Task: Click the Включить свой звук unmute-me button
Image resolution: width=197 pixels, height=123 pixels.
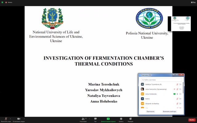Action: [170, 112]
